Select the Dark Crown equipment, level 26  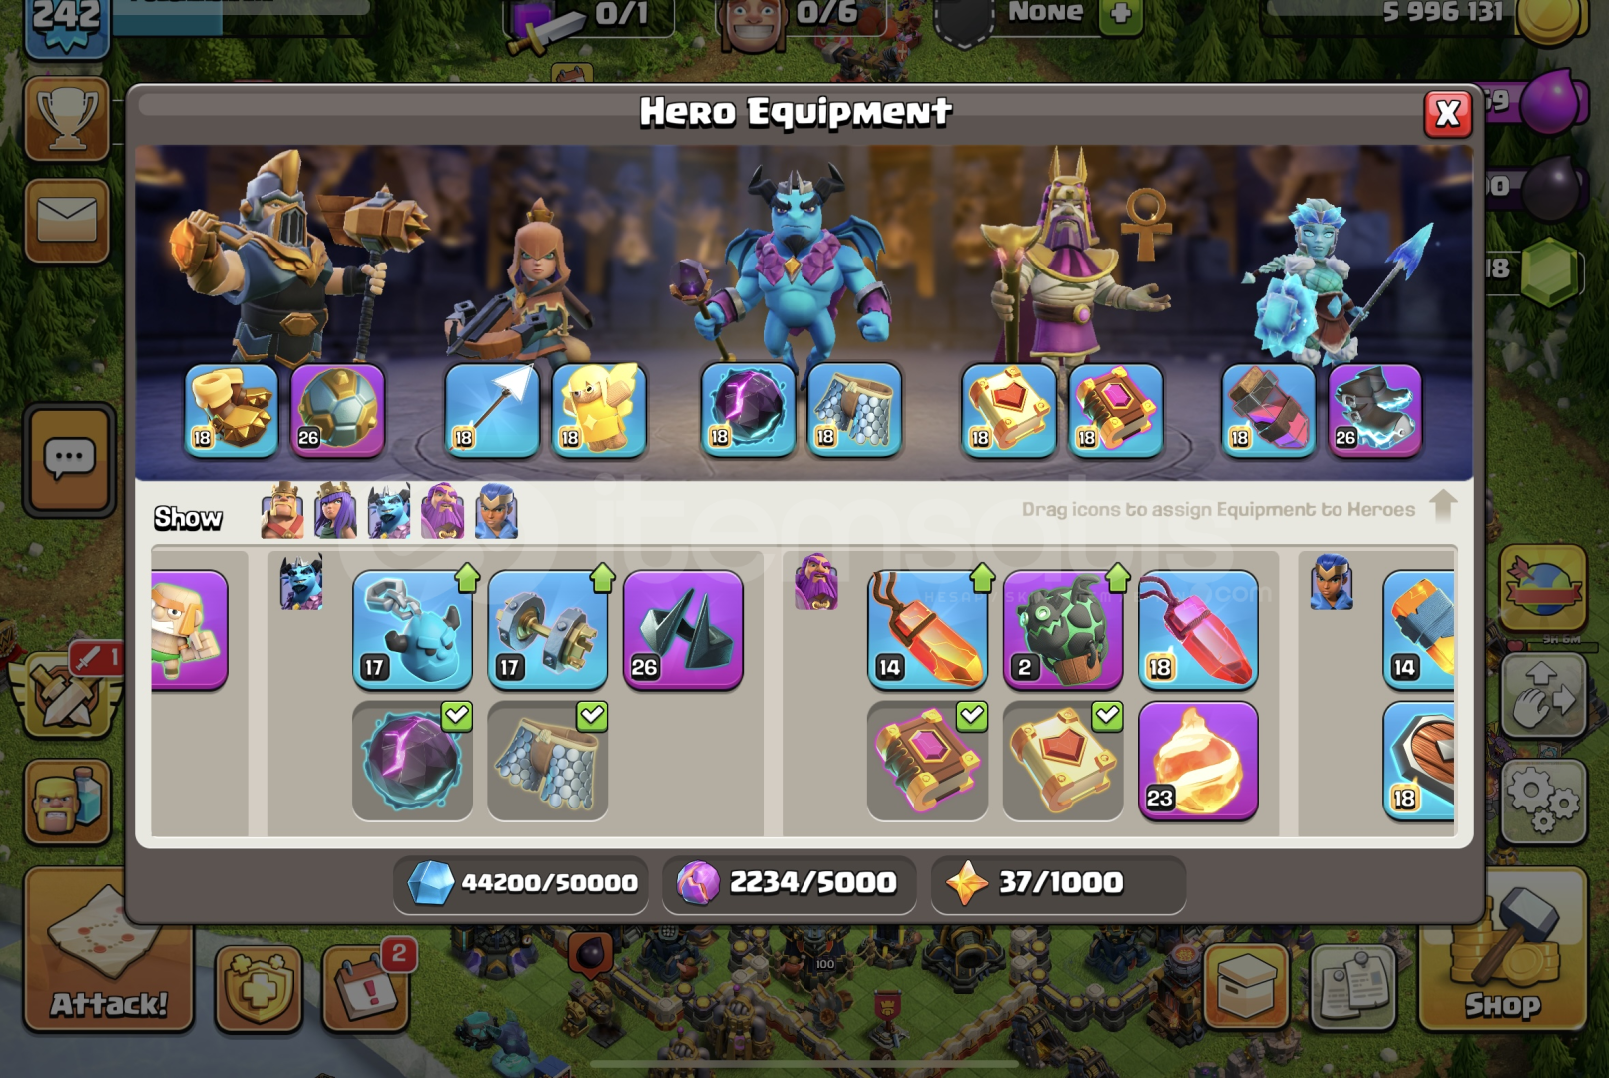(683, 630)
